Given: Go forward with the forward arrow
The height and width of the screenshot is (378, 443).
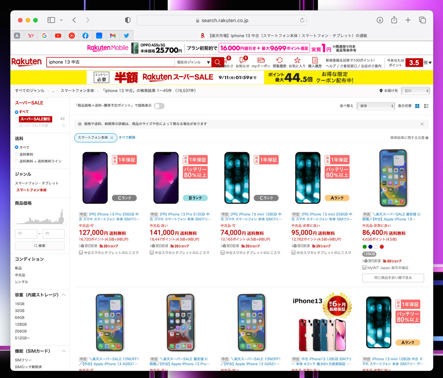Looking at the screenshot, I should [x=88, y=20].
